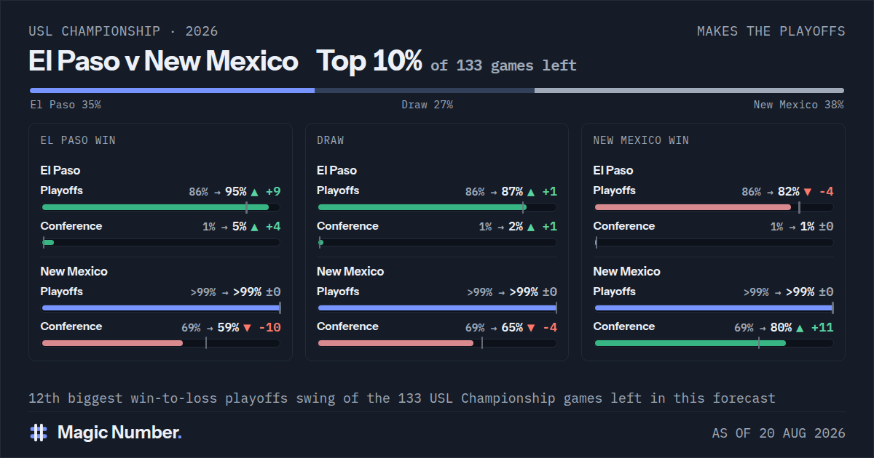Click the Draw 27% middle bar segment
The height and width of the screenshot is (458, 874).
pyautogui.click(x=425, y=91)
